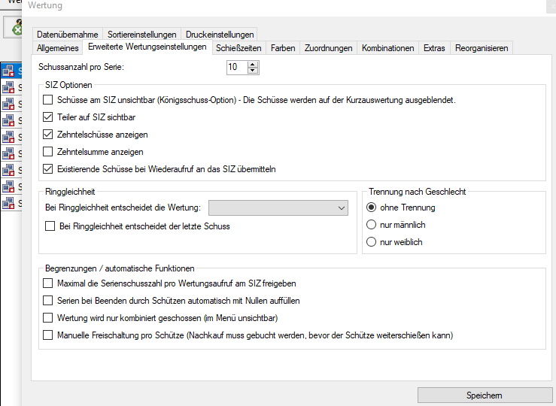
Task: Choose 'nur weiblich' under Trennung nach Geschlecht
Action: pyautogui.click(x=371, y=242)
